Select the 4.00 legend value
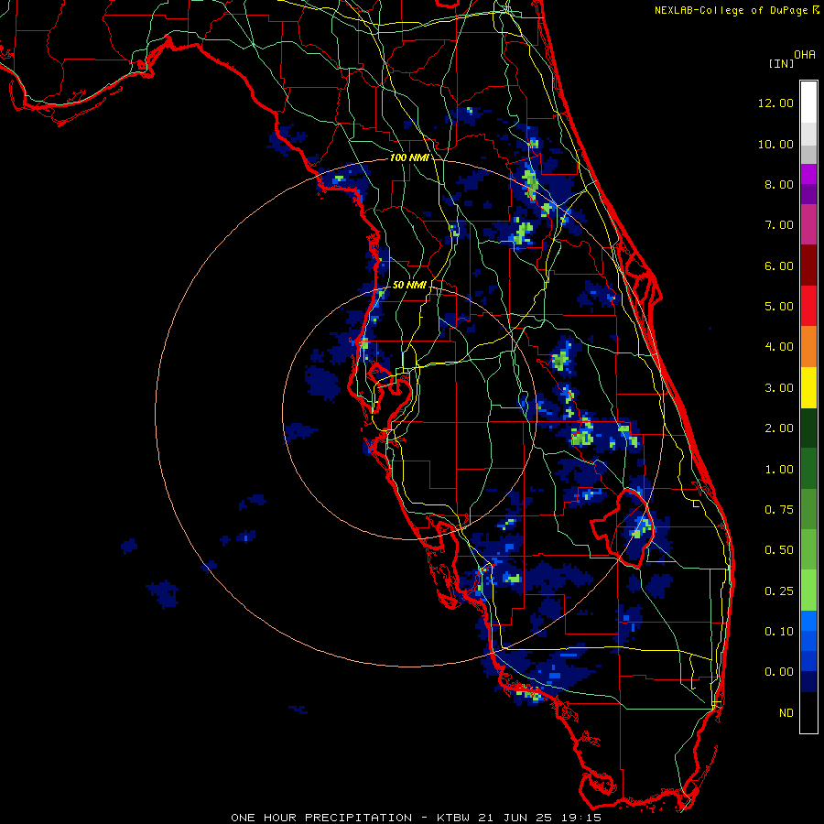824x824 pixels. [x=779, y=347]
